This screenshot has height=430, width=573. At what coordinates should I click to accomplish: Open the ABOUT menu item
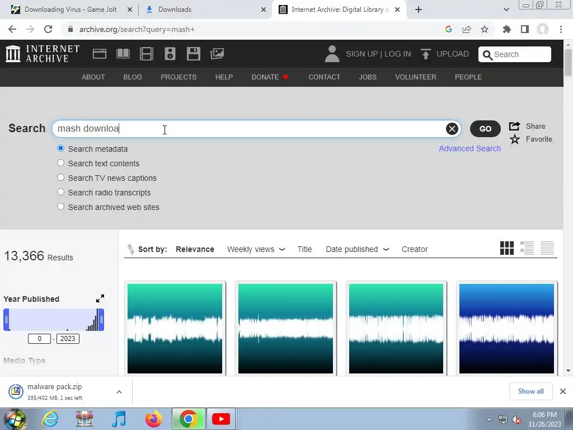tap(93, 77)
